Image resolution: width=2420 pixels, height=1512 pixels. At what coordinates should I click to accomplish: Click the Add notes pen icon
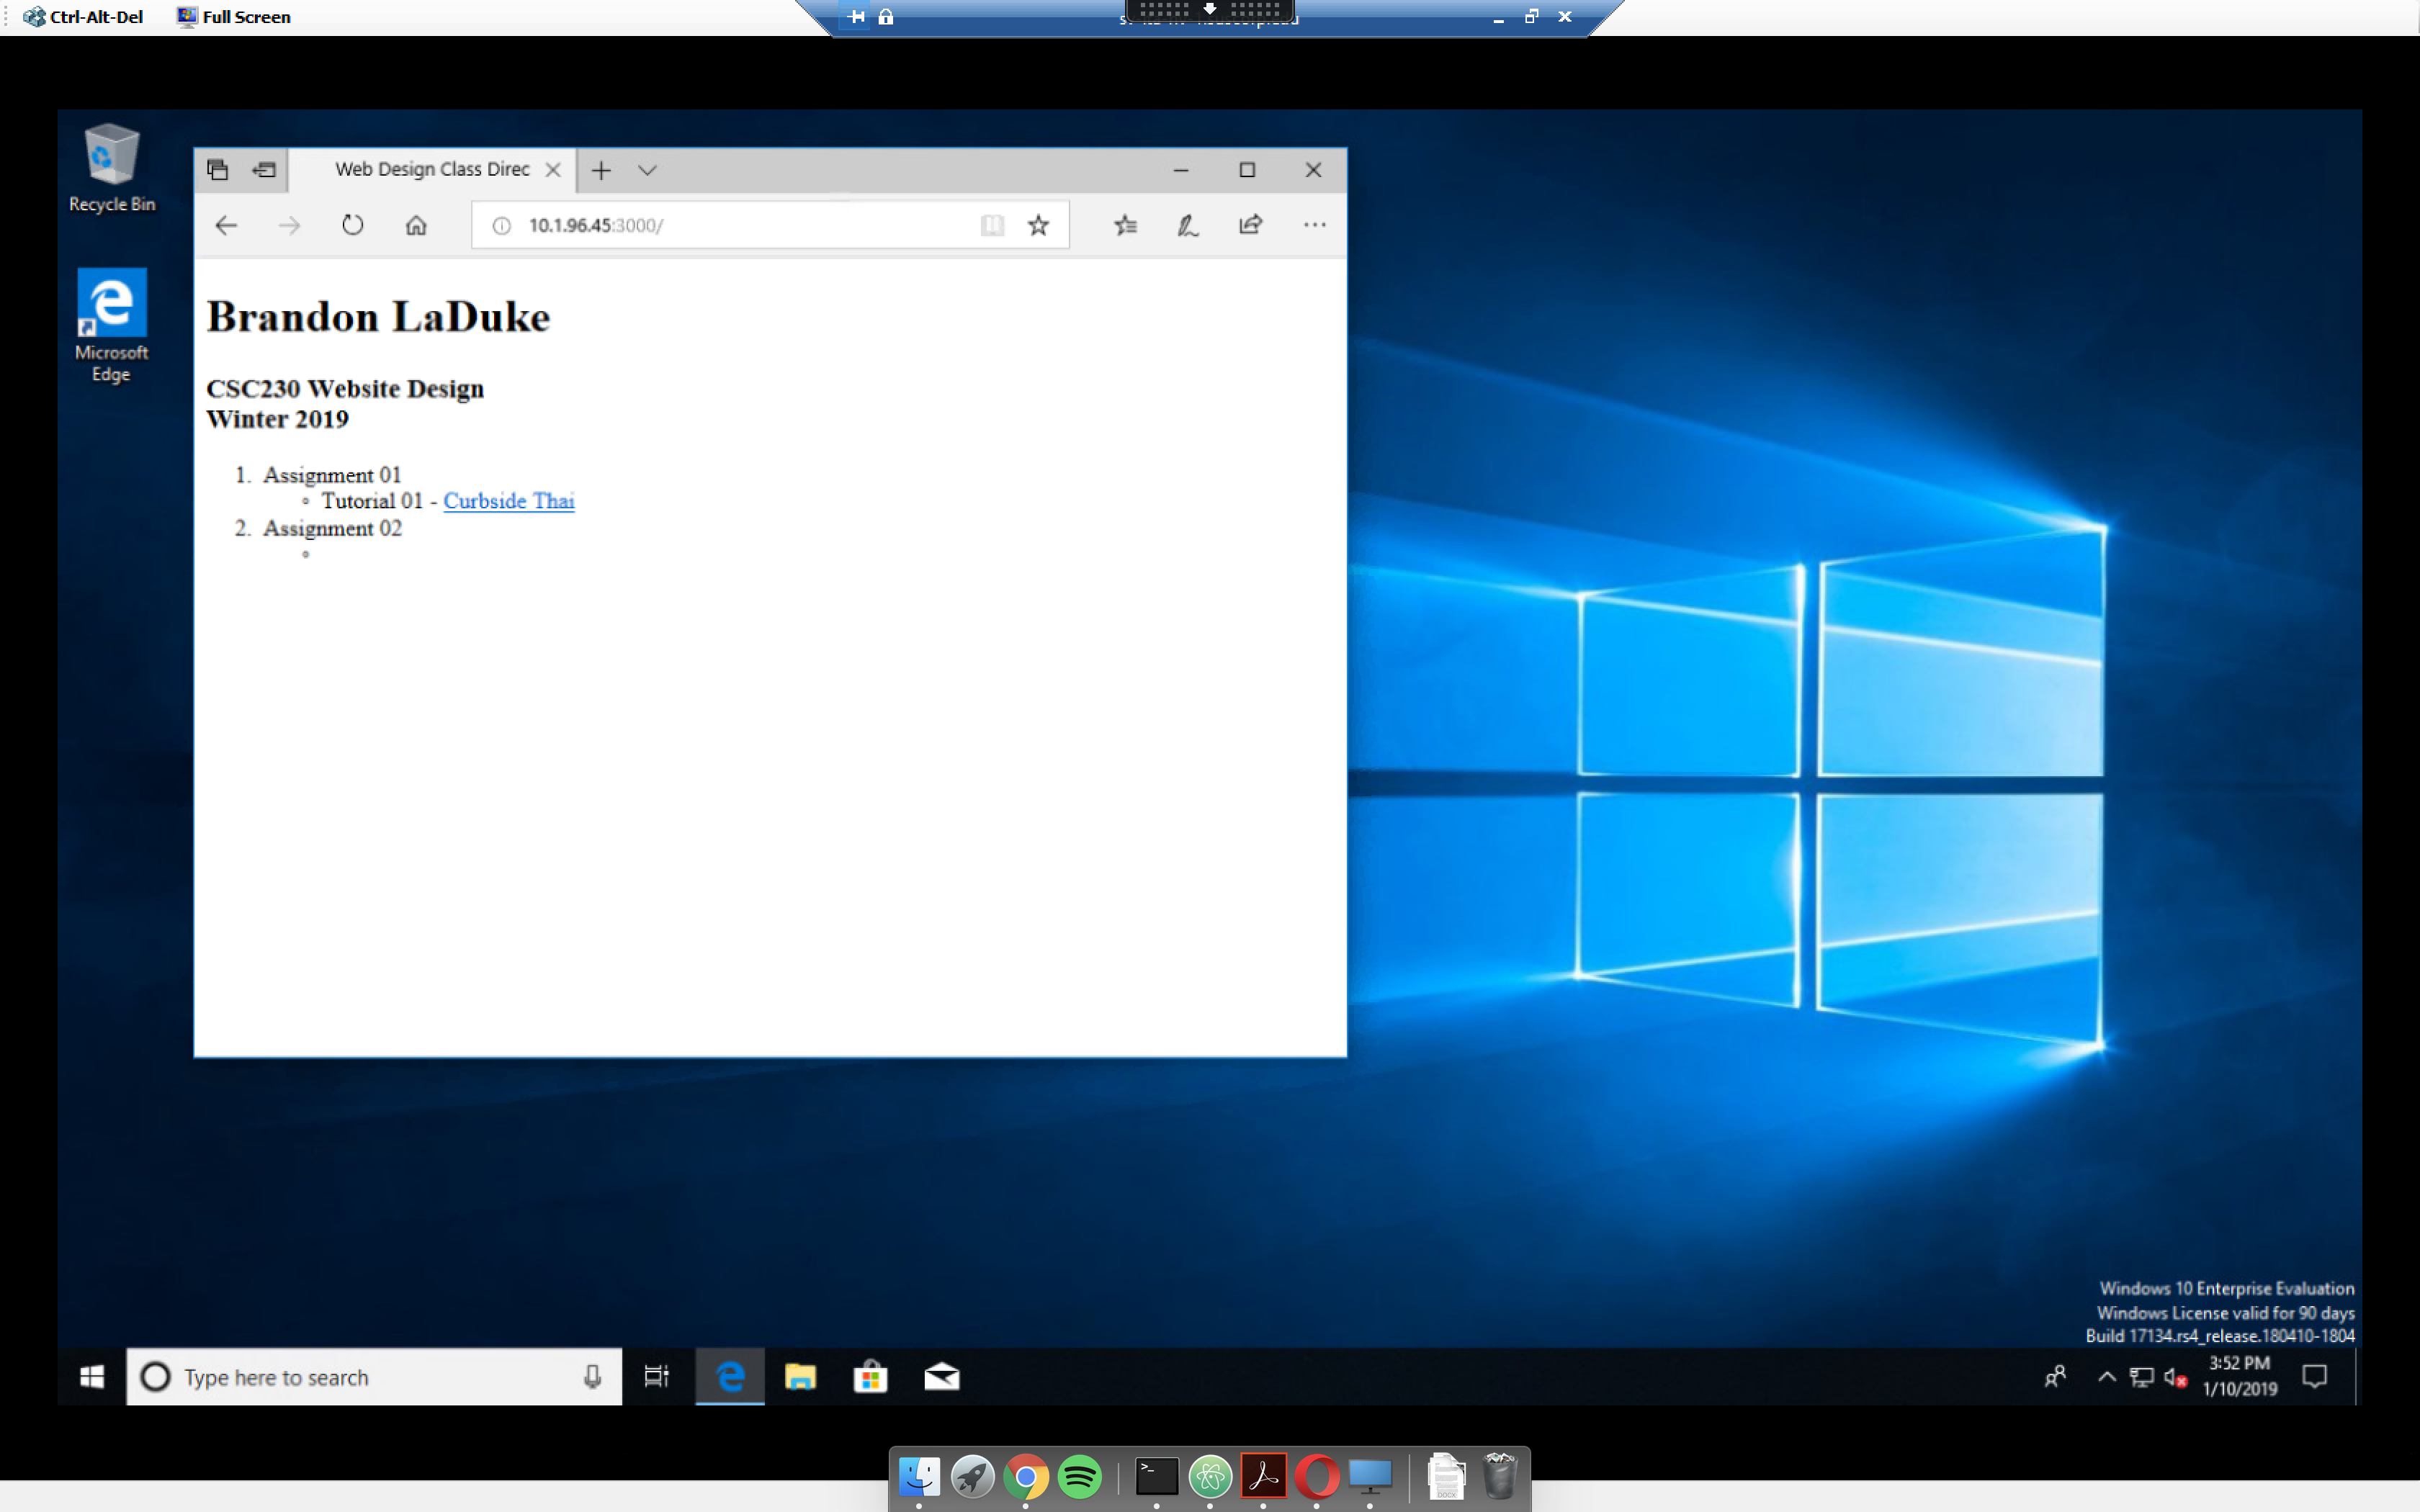pyautogui.click(x=1187, y=225)
